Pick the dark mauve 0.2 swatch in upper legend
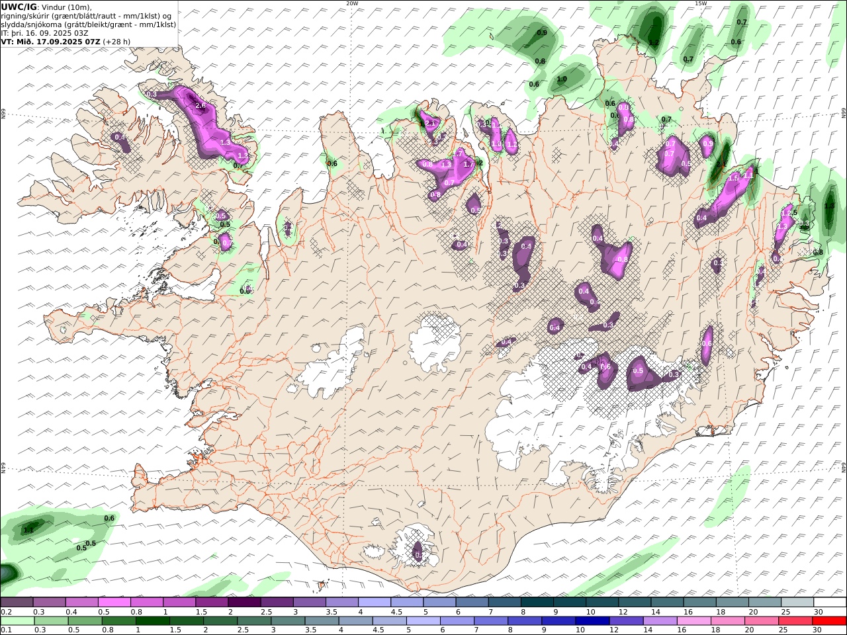Viewport: 847px width, 635px height. pyautogui.click(x=17, y=603)
